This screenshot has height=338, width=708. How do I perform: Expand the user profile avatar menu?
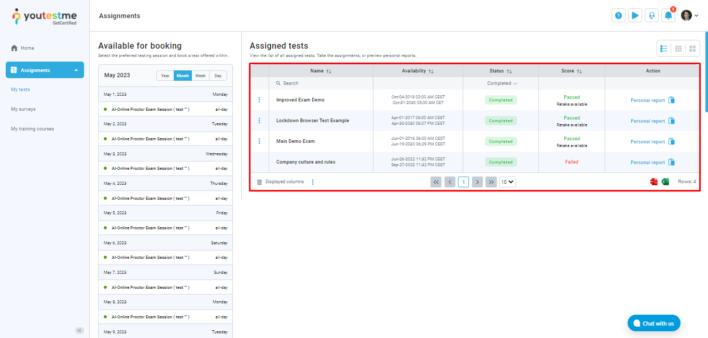(x=689, y=16)
